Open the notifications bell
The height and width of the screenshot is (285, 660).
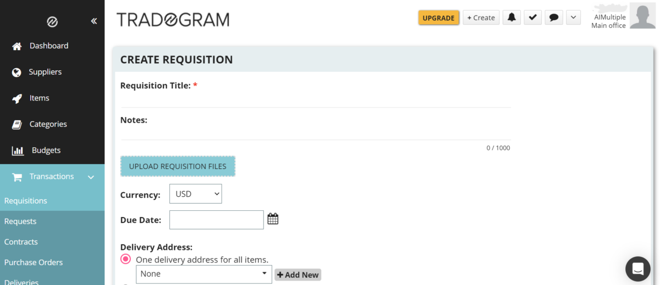512,18
